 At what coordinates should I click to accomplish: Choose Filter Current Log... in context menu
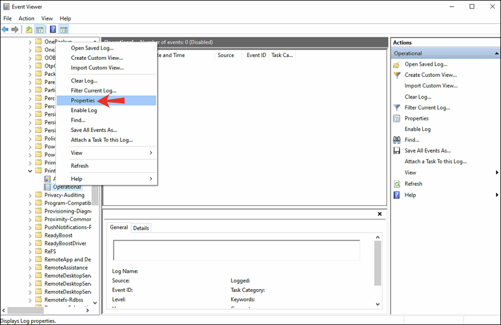(106, 91)
